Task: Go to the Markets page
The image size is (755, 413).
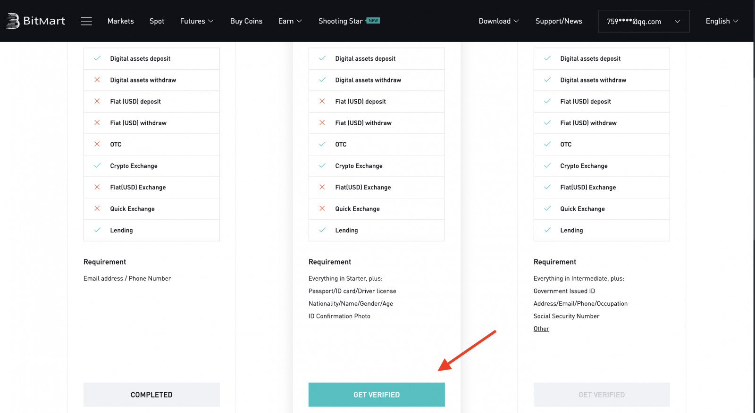Action: point(120,21)
